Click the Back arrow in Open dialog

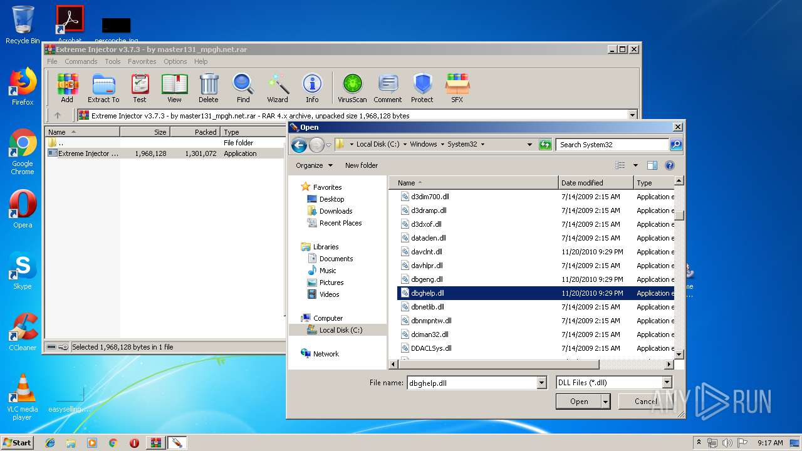[299, 145]
